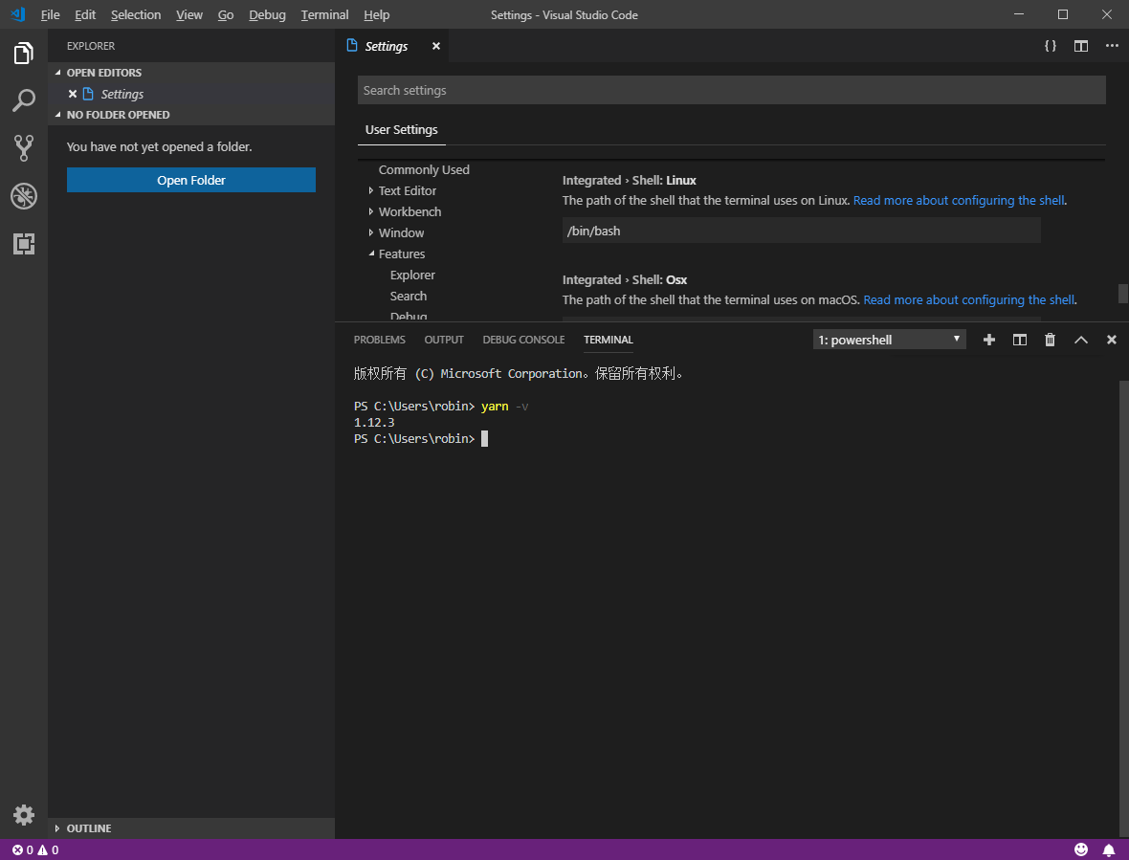Switch to the Debug Console tab
1129x860 pixels.
point(523,340)
